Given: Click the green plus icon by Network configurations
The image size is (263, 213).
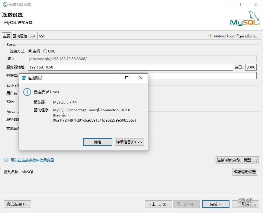Looking at the screenshot, I should click(x=210, y=36).
